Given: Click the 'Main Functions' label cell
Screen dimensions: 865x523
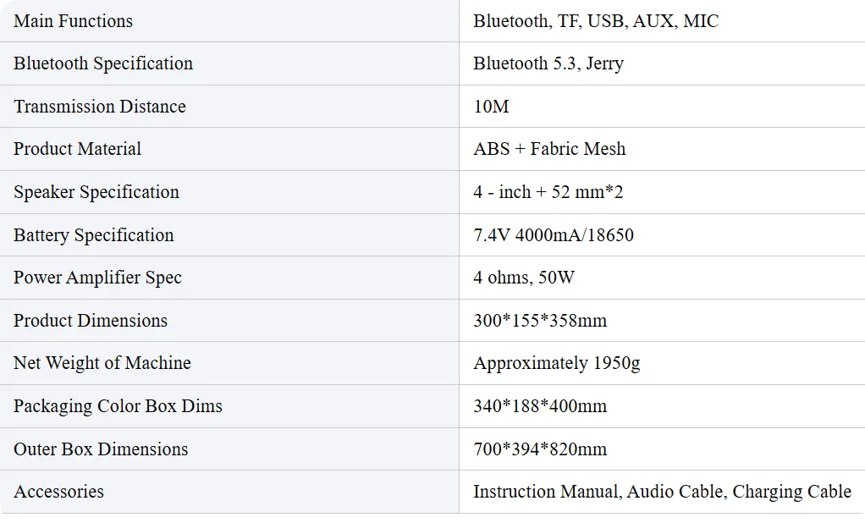Looking at the screenshot, I should 74,21.
